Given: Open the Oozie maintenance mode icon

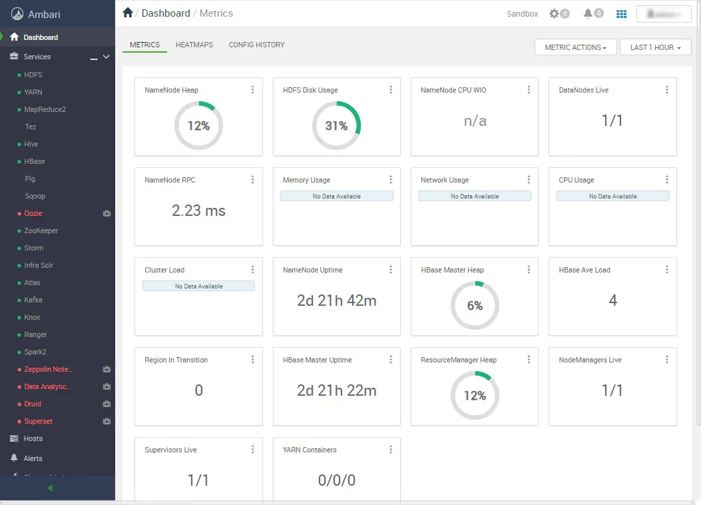Looking at the screenshot, I should (x=107, y=213).
